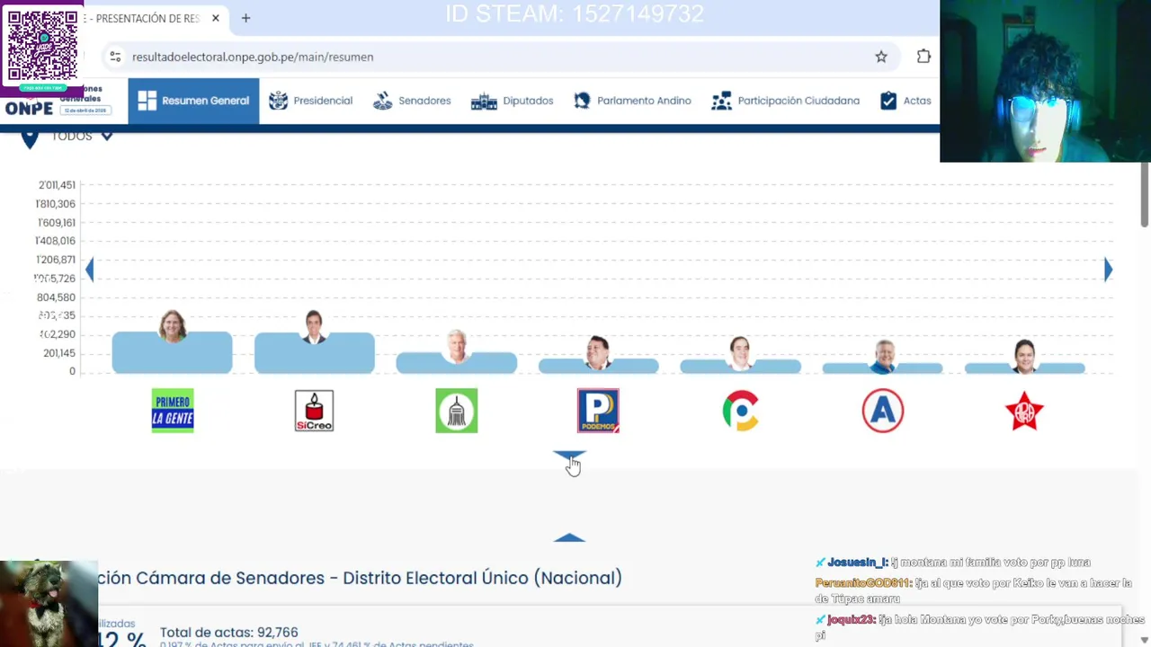Select the red star party logo
The width and height of the screenshot is (1151, 647).
(1024, 411)
